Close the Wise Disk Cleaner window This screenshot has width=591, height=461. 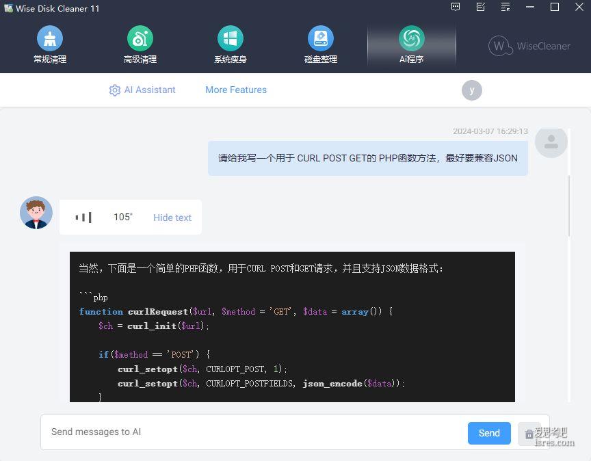point(579,7)
